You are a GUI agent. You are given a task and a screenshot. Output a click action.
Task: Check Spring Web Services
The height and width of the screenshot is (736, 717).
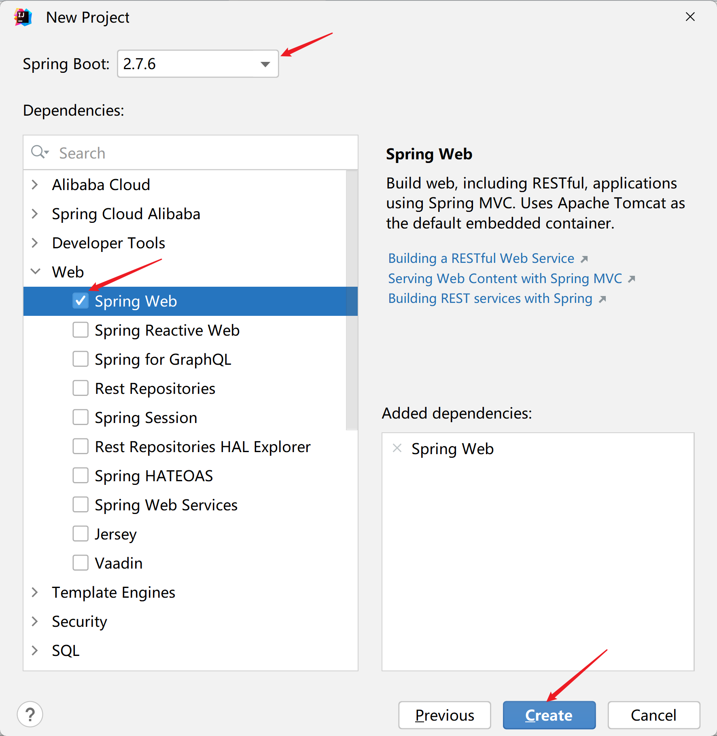coord(81,504)
